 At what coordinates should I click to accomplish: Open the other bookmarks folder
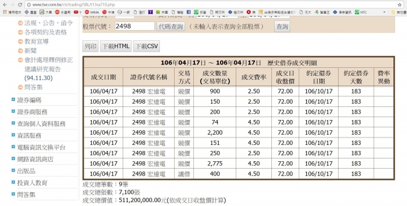(x=399, y=12)
